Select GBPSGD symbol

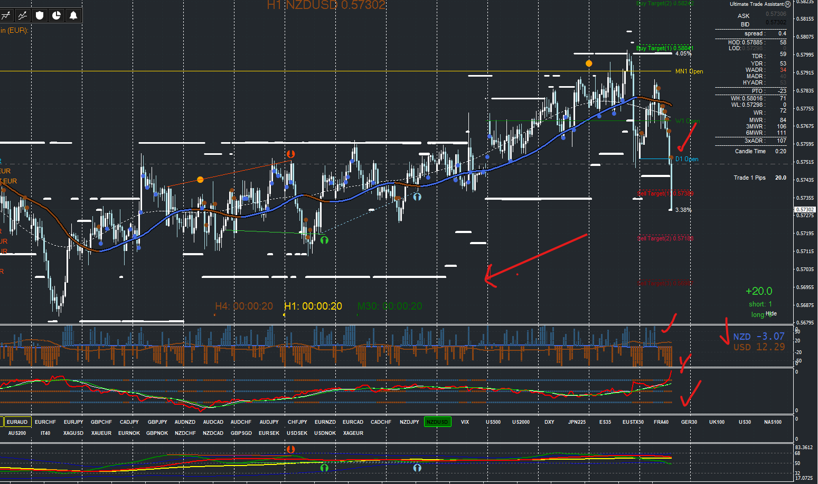(241, 433)
